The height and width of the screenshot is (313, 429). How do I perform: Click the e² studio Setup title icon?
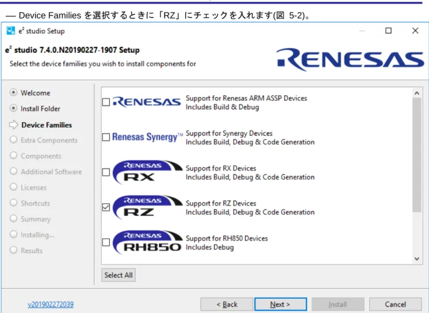coord(11,31)
